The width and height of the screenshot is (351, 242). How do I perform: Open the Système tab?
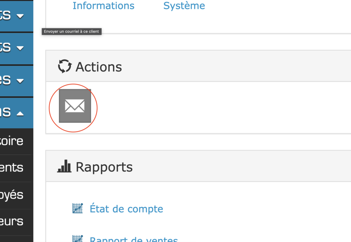coord(184,6)
